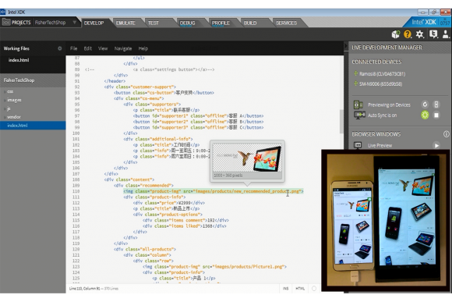Viewport: 452px width, 302px height.
Task: Click the Live Preview monitor icon
Action: (358, 145)
